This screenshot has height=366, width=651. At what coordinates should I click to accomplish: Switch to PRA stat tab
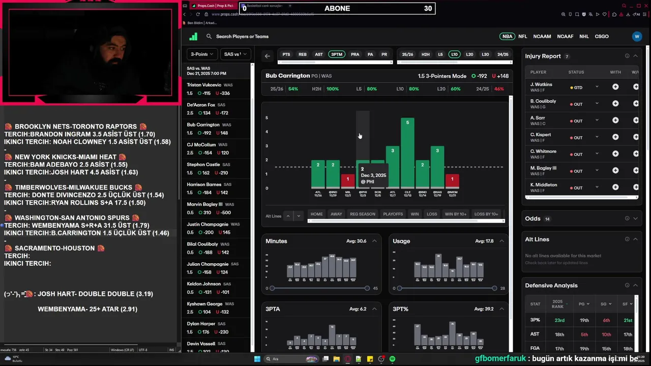pos(355,54)
